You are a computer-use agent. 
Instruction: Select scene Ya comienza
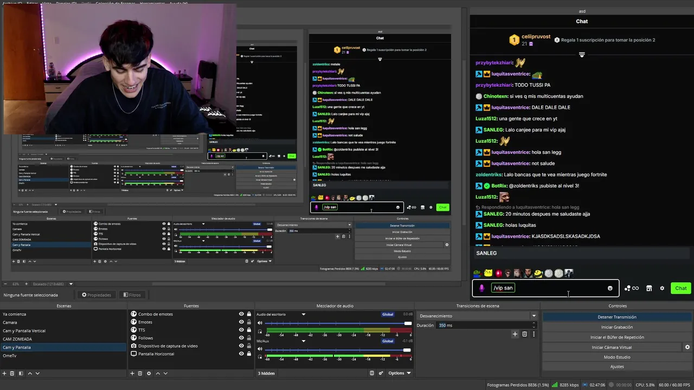coord(63,314)
